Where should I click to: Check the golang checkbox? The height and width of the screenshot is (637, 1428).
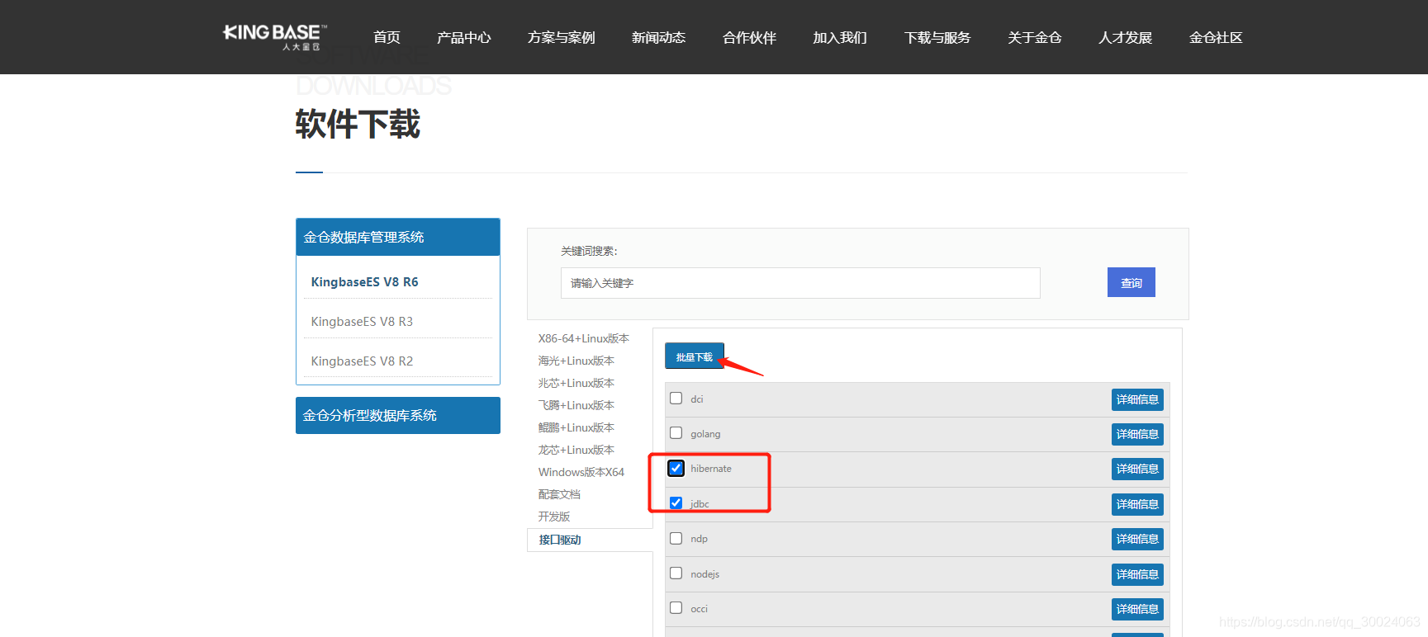coord(676,432)
